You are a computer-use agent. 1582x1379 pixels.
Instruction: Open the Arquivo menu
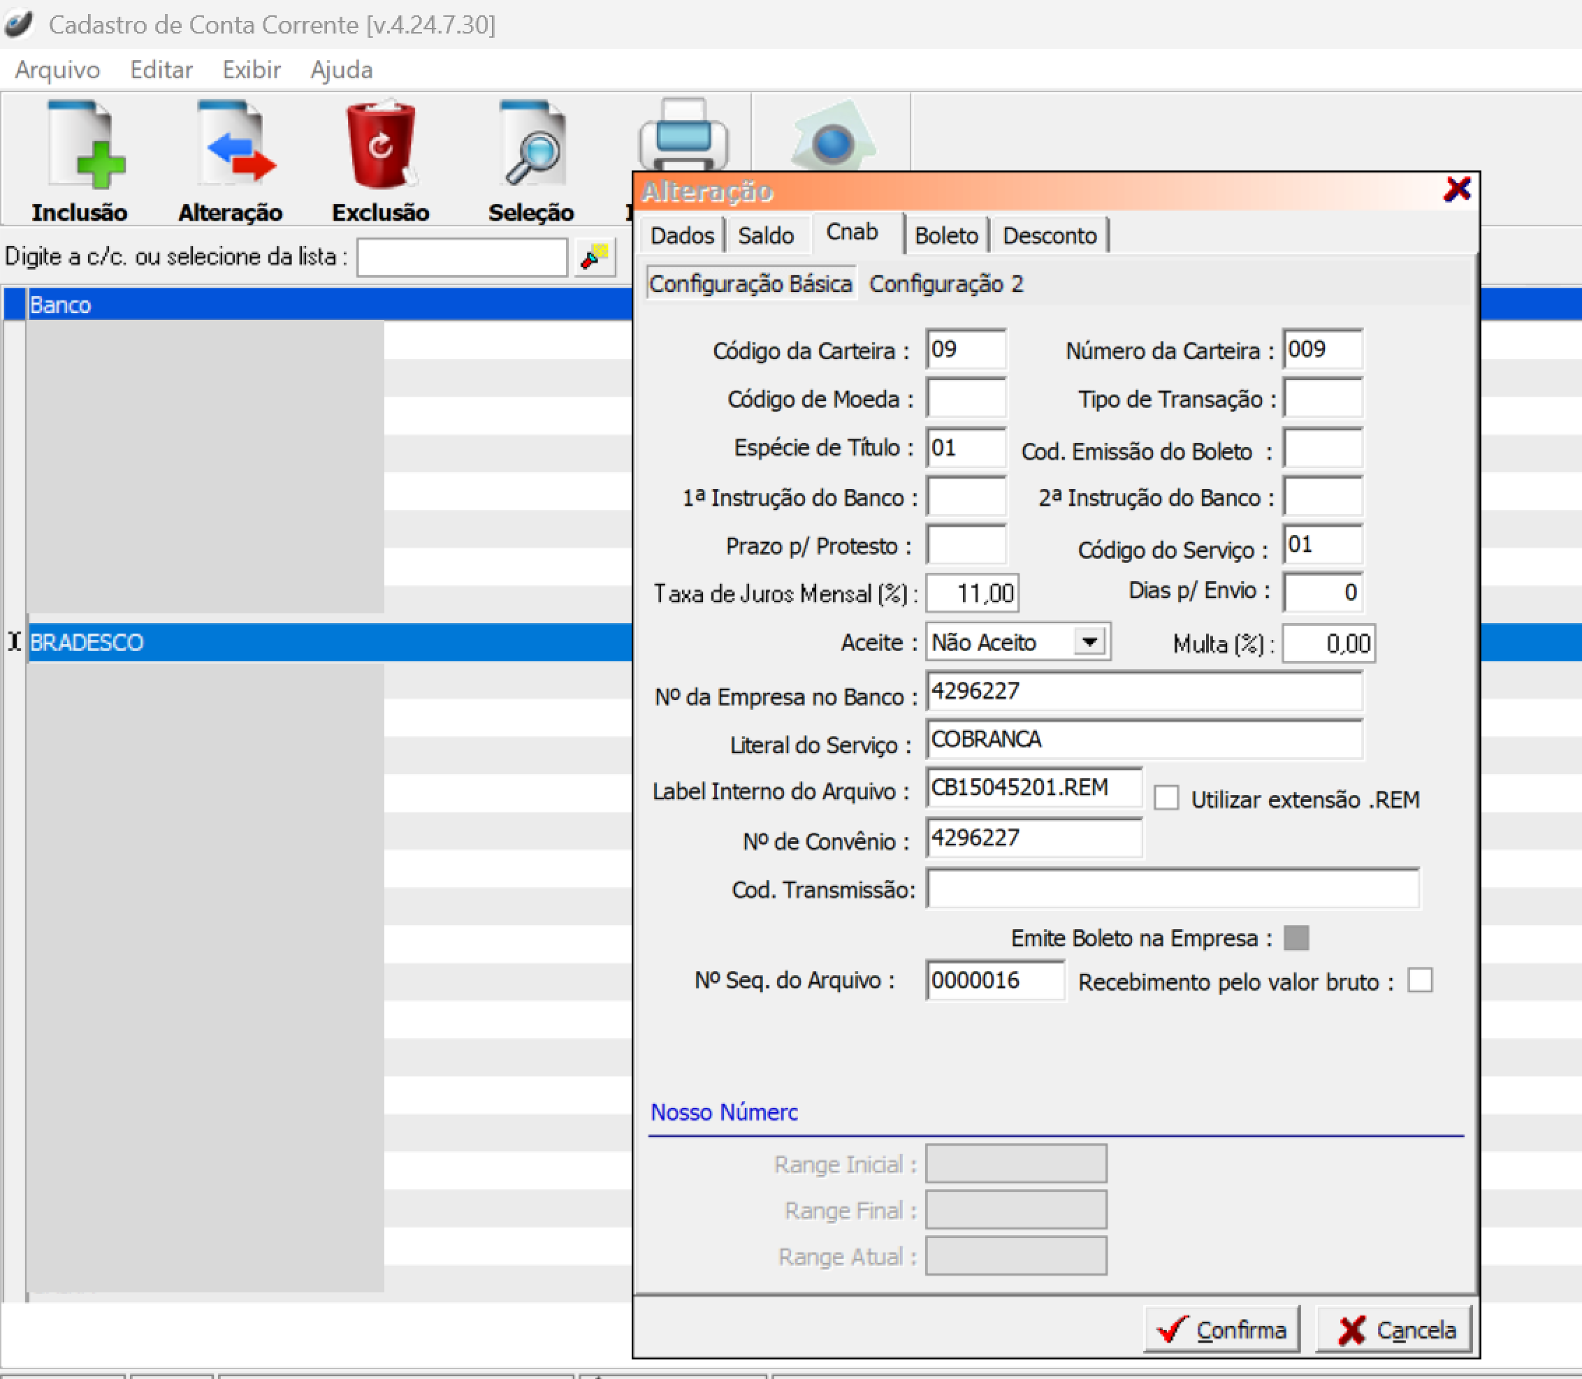pos(58,70)
